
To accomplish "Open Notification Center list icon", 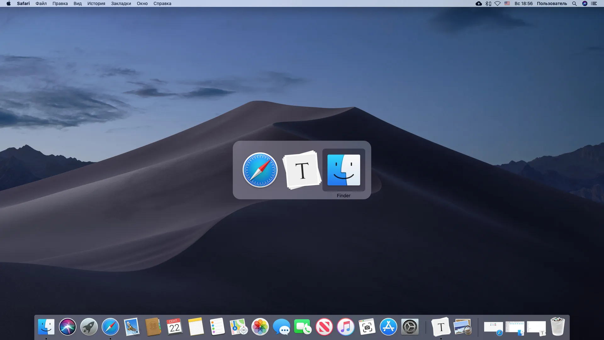I will pos(594,3).
